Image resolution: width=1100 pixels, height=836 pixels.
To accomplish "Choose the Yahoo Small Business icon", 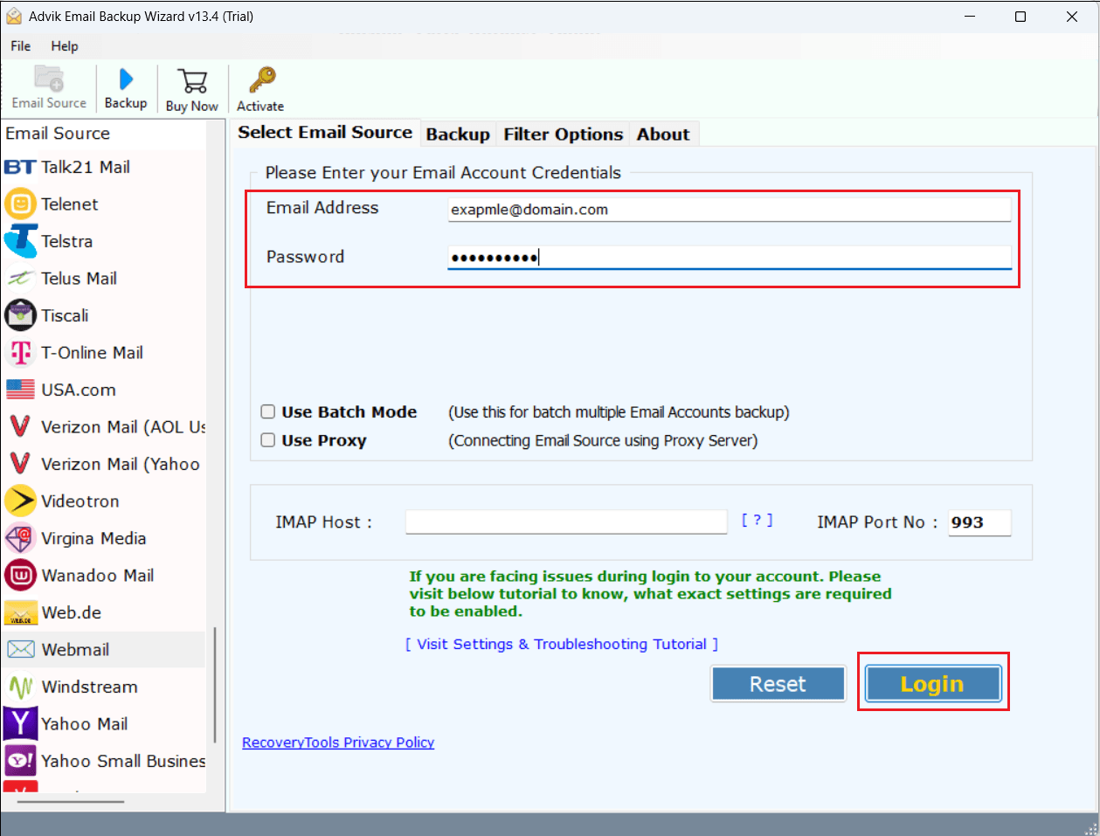I will (x=20, y=761).
